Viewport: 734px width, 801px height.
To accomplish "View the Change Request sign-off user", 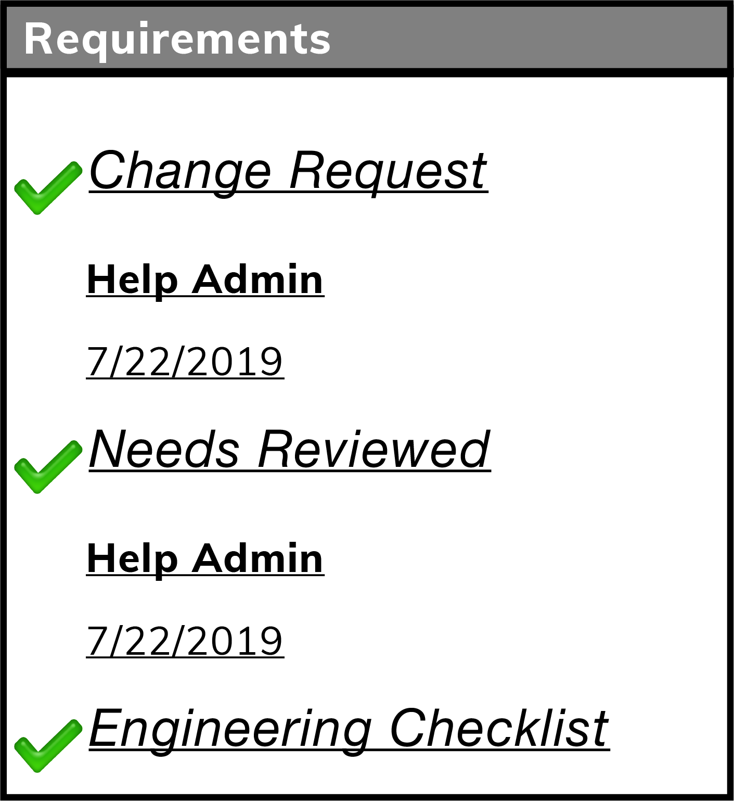I will pos(205,281).
